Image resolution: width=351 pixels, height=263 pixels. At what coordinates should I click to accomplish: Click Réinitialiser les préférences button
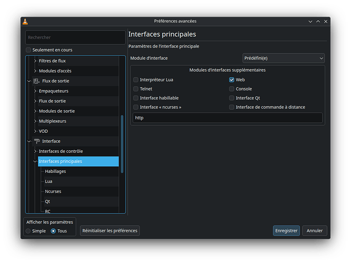(110, 231)
